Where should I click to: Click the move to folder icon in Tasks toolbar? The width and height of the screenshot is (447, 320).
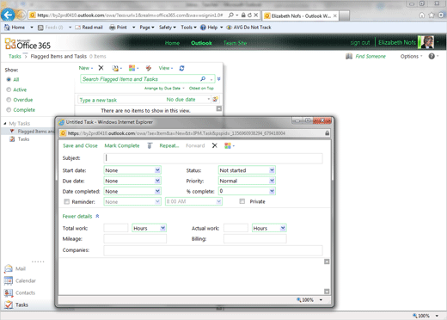coord(115,68)
